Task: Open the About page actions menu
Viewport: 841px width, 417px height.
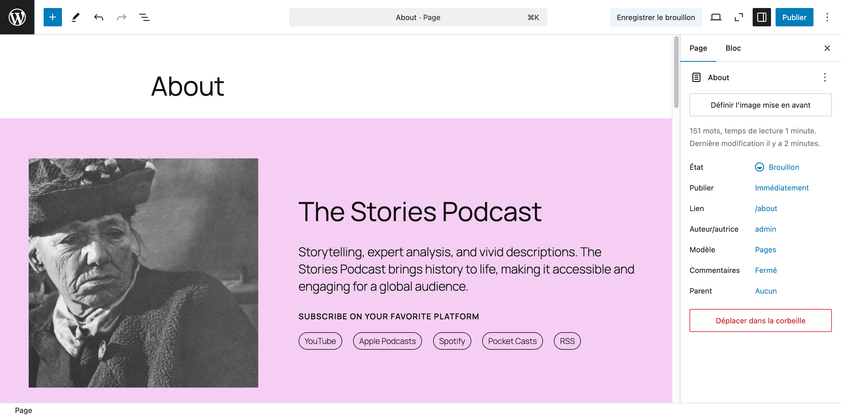Action: 825,77
